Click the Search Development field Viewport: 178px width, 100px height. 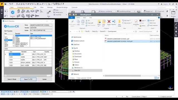click(x=148, y=31)
